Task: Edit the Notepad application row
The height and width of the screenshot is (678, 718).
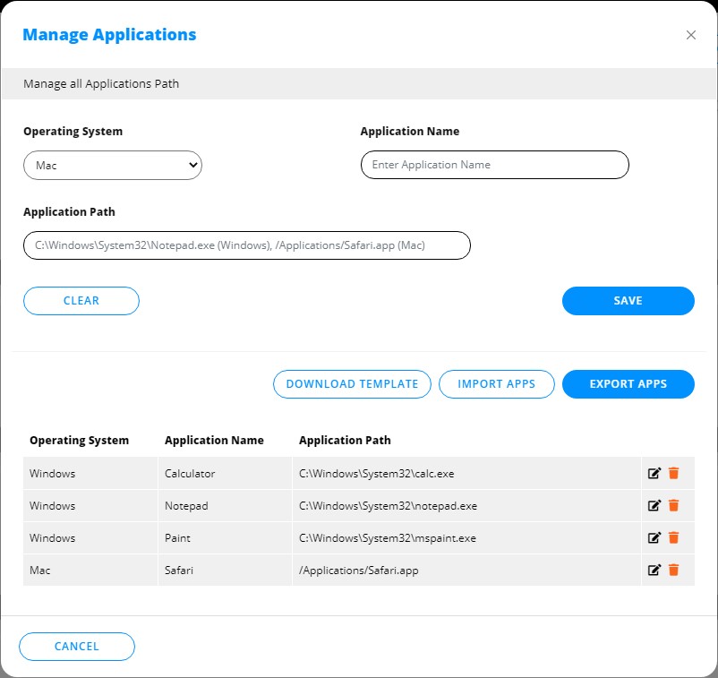Action: (654, 505)
